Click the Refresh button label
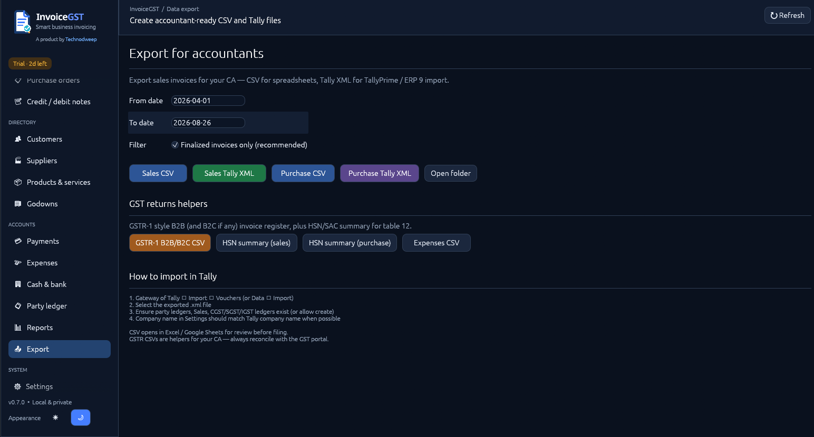Screen dimensions: 814x437 coord(792,15)
